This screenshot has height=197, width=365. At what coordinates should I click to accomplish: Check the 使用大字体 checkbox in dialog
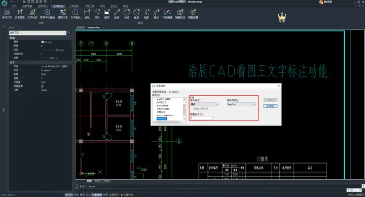tap(192, 108)
